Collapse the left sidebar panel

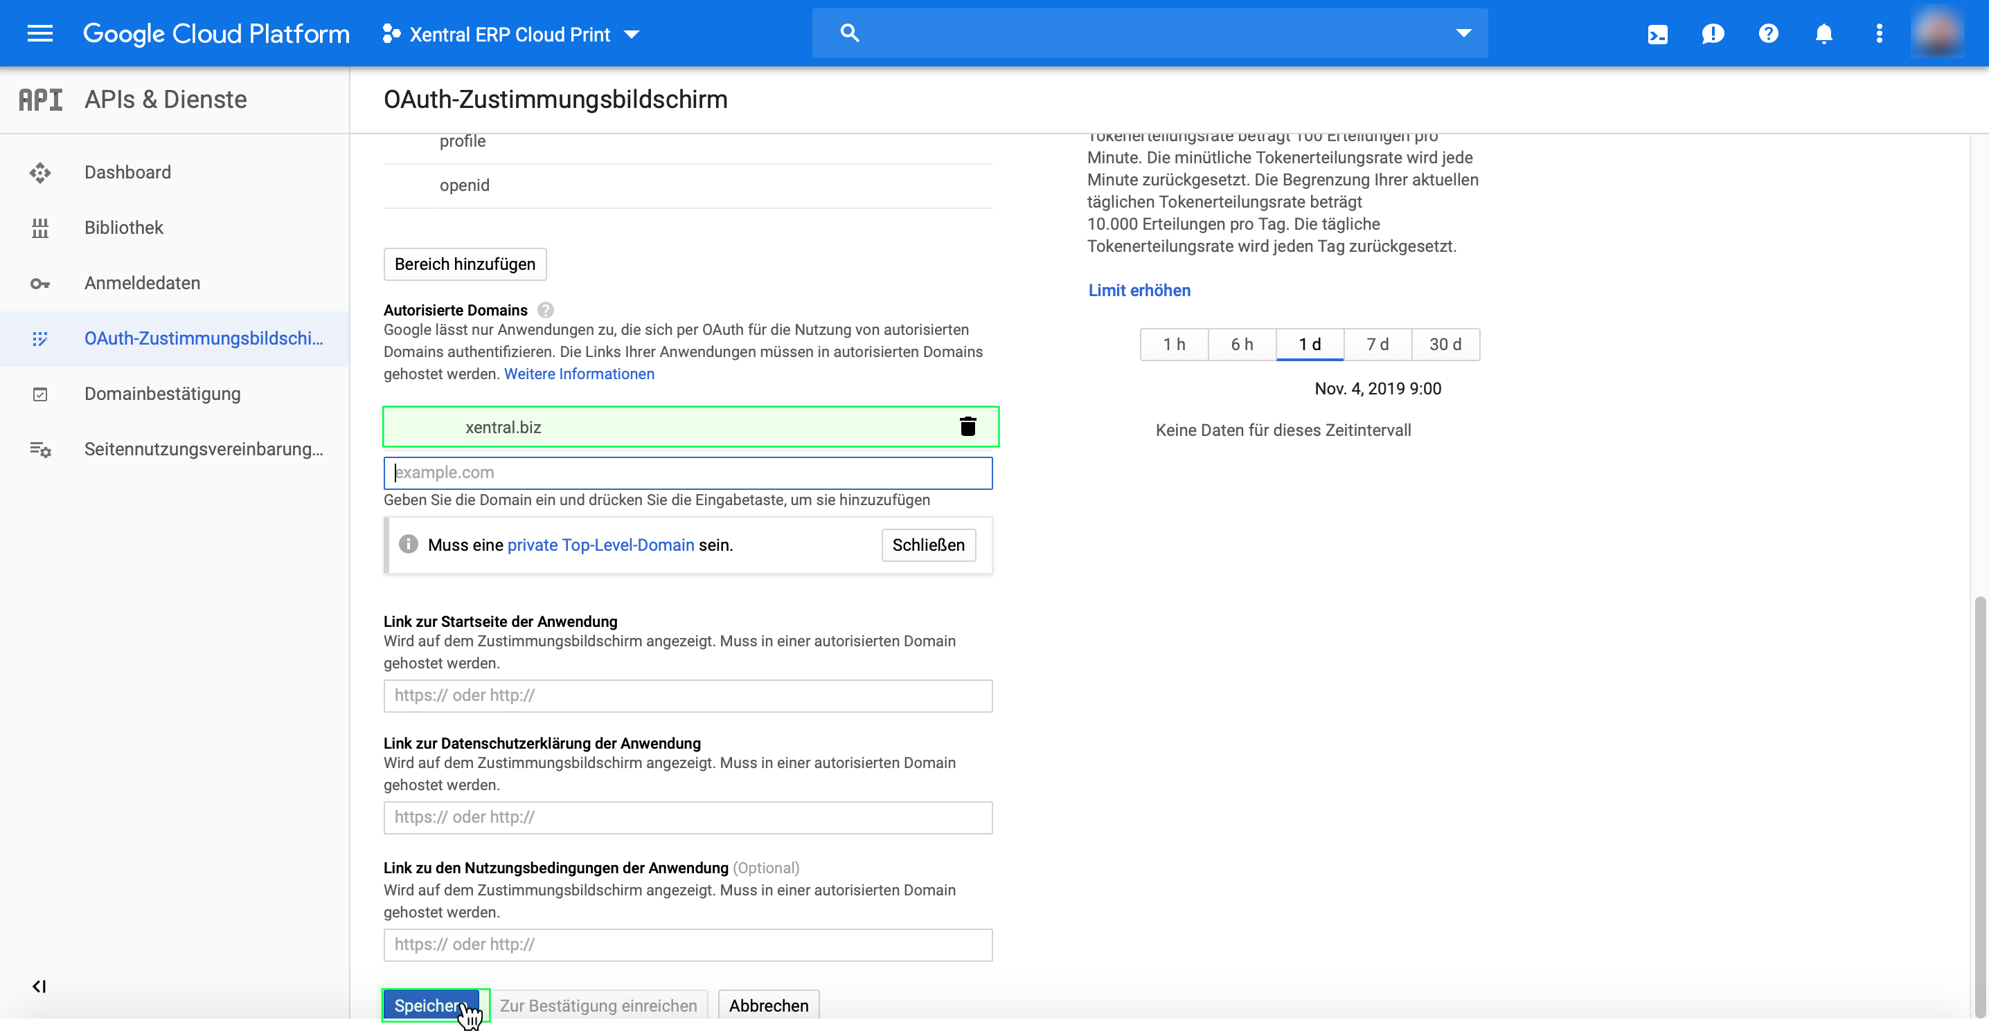(39, 986)
